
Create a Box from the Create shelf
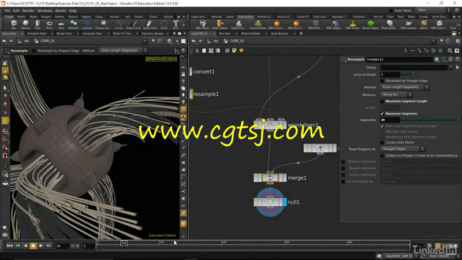click(x=14, y=24)
